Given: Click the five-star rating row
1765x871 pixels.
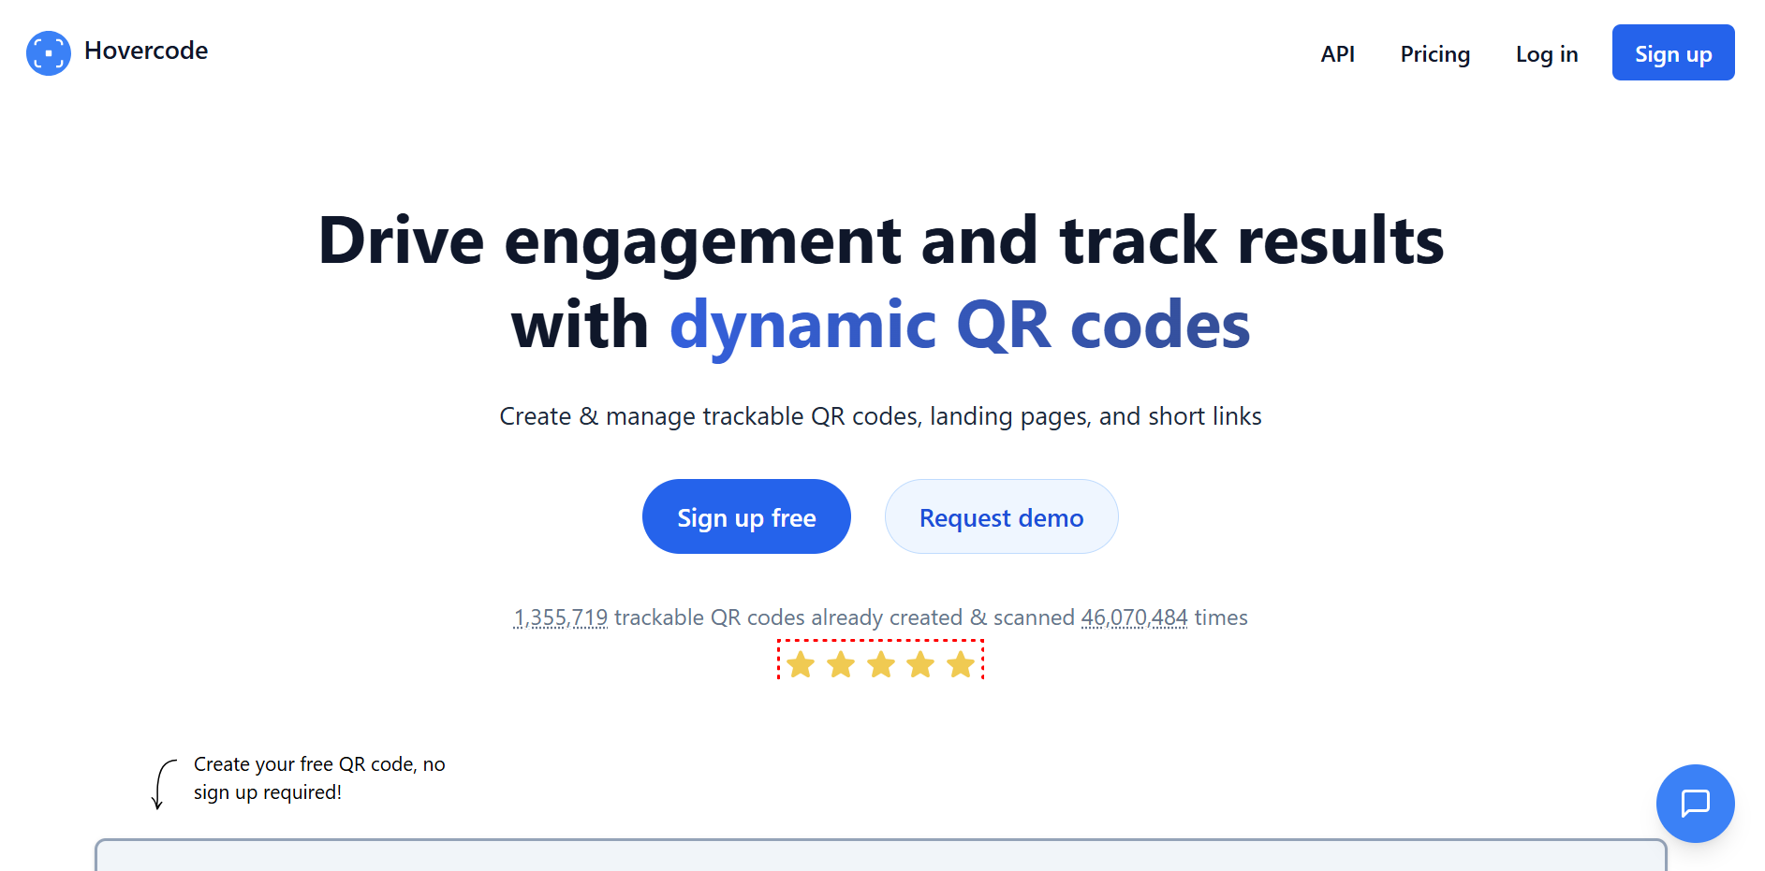Looking at the screenshot, I should (x=880, y=663).
